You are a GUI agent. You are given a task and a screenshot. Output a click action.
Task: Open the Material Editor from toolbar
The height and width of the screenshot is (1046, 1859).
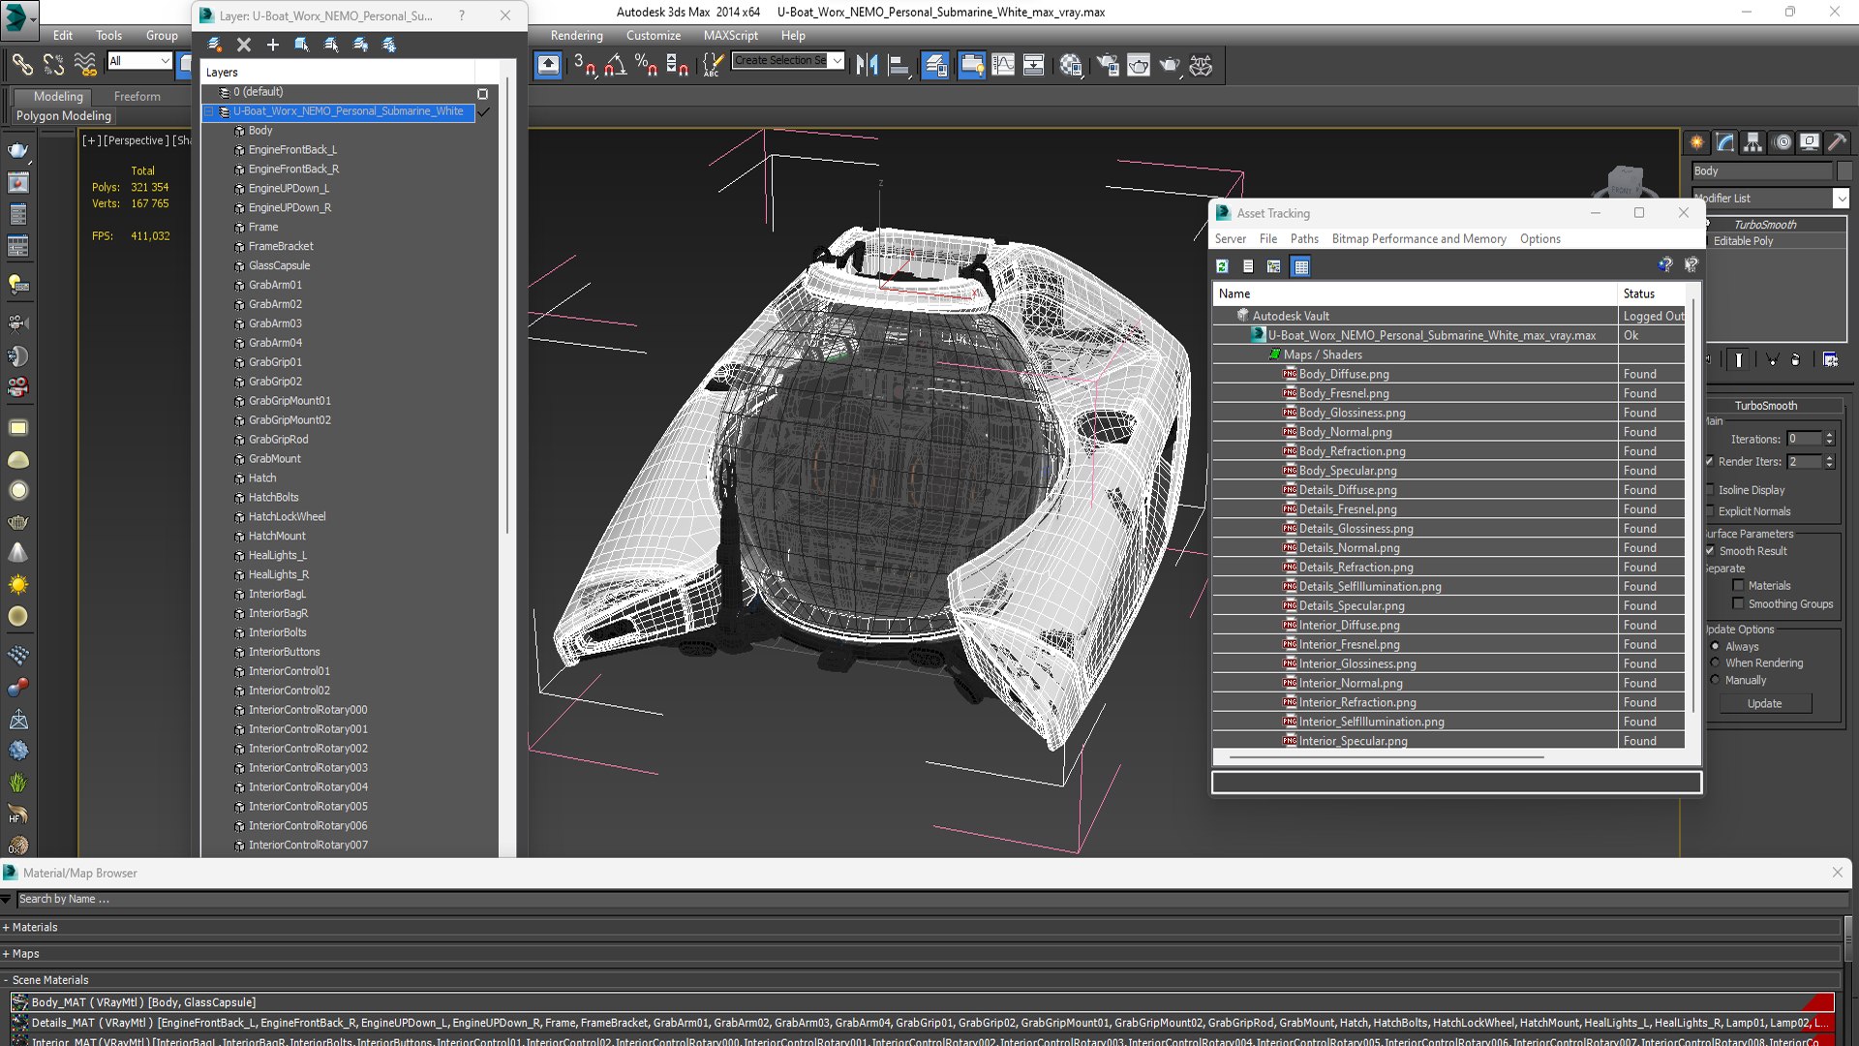coord(1070,65)
